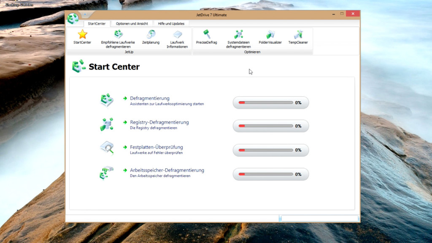Open Empfohlene Laufwerke defragmentieren tool
The image size is (432, 243).
(118, 35)
